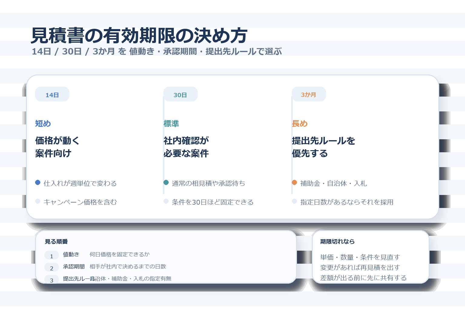Screen dimensions: 465x310
Task: Click the grey bullet beside 条件を30日ほど固定できる
Action: (166, 201)
